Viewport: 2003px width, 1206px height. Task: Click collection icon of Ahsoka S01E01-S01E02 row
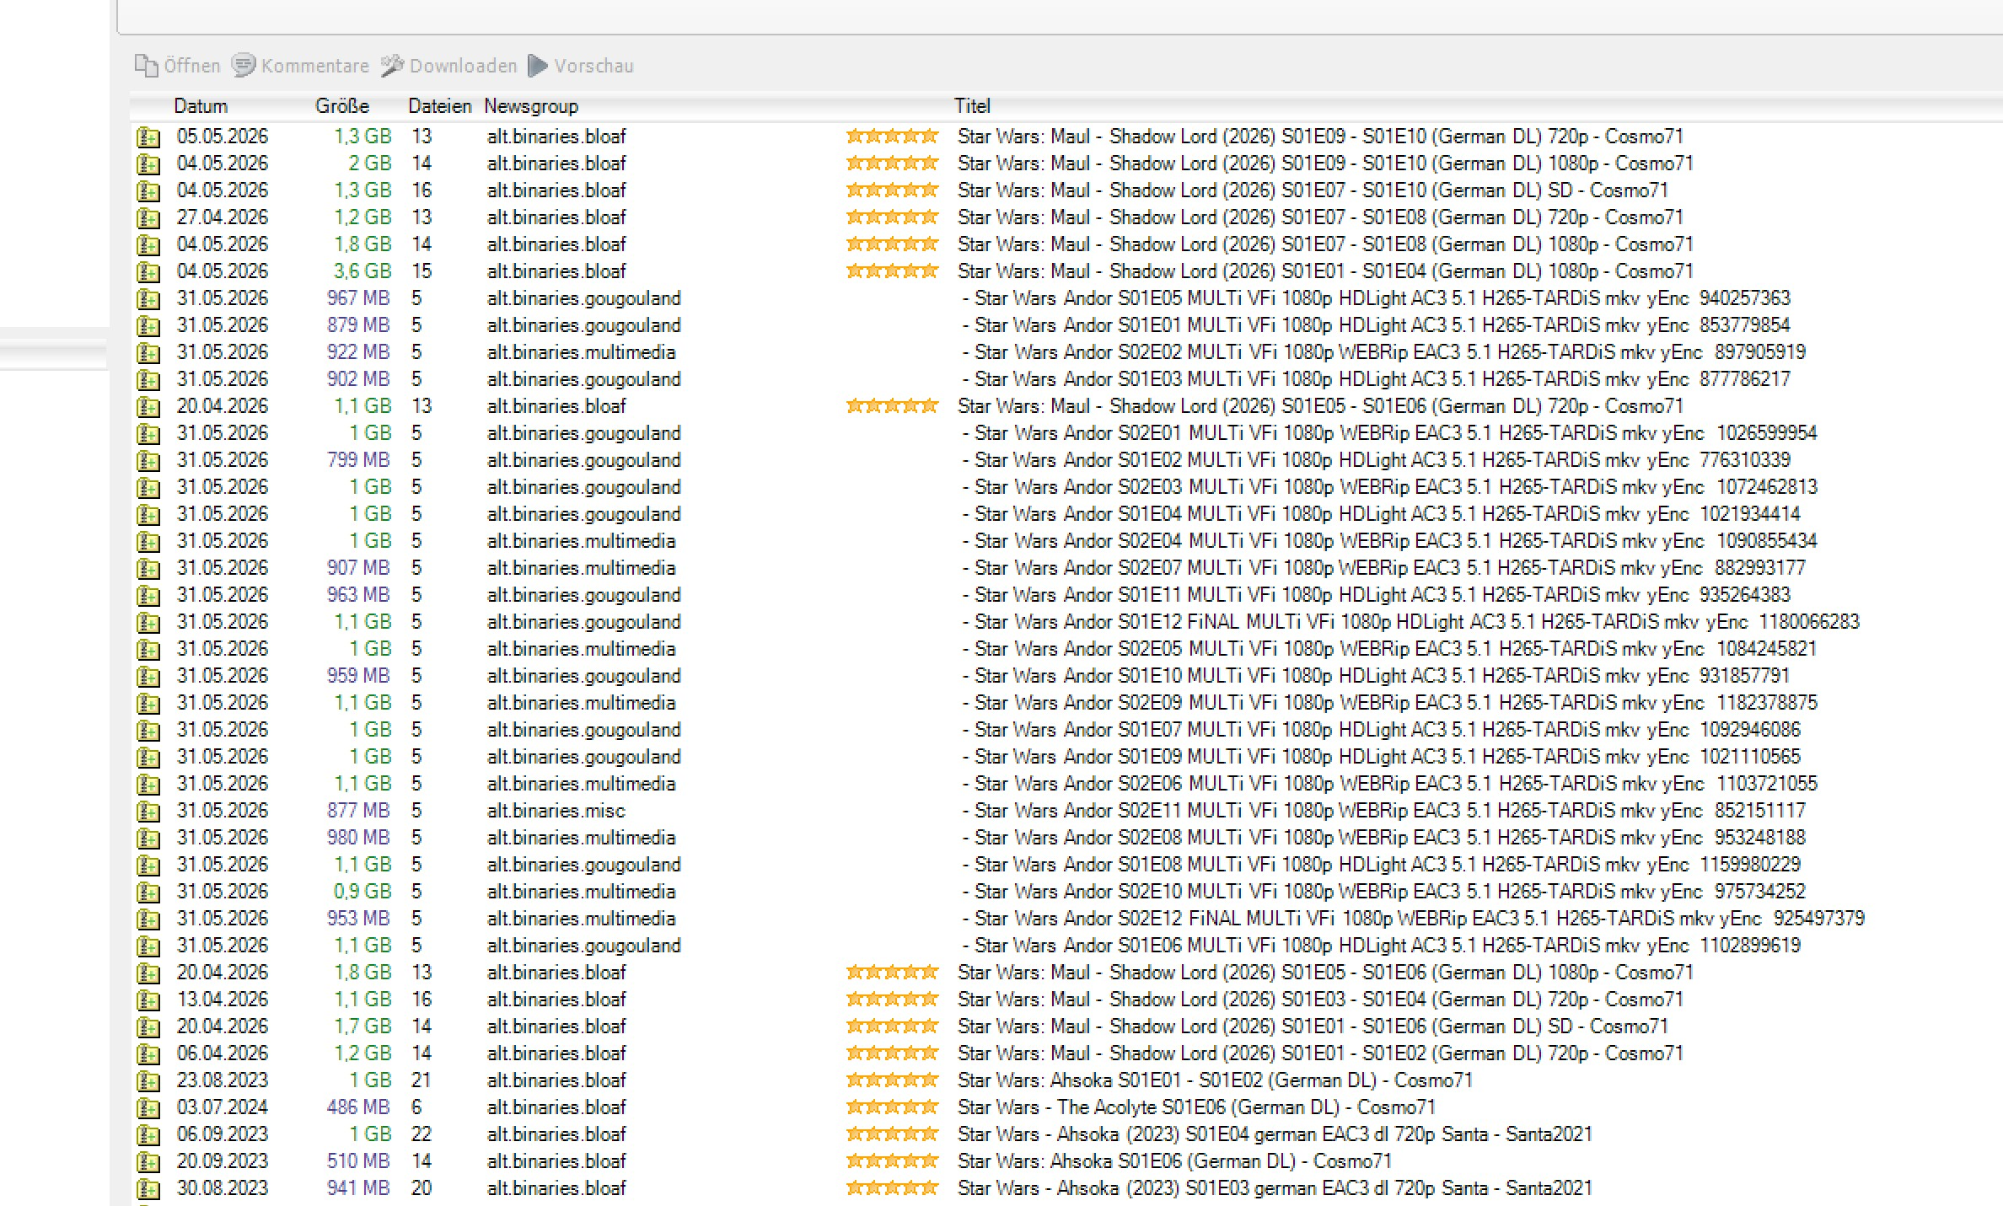[148, 1080]
